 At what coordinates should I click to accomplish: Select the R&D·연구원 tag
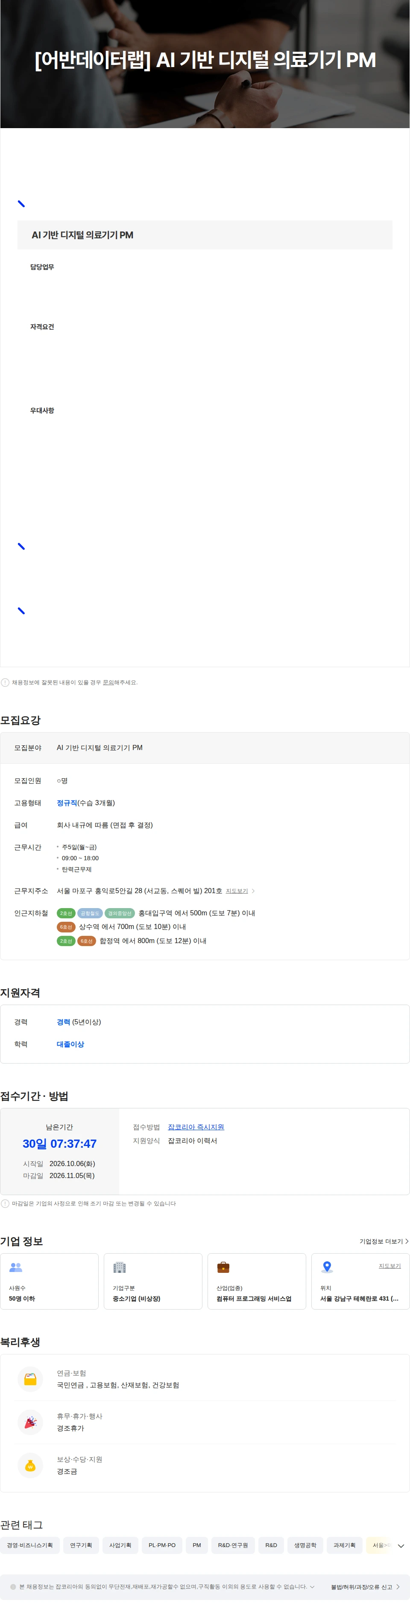tap(232, 1545)
